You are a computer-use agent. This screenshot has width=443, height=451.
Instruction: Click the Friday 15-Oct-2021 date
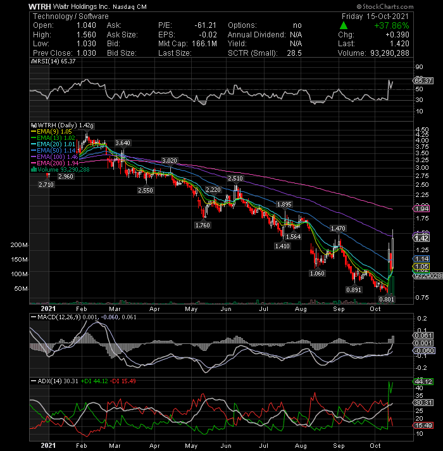[x=375, y=16]
